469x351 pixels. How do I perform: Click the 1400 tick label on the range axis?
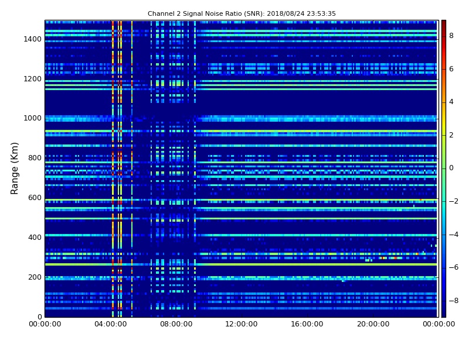point(33,39)
